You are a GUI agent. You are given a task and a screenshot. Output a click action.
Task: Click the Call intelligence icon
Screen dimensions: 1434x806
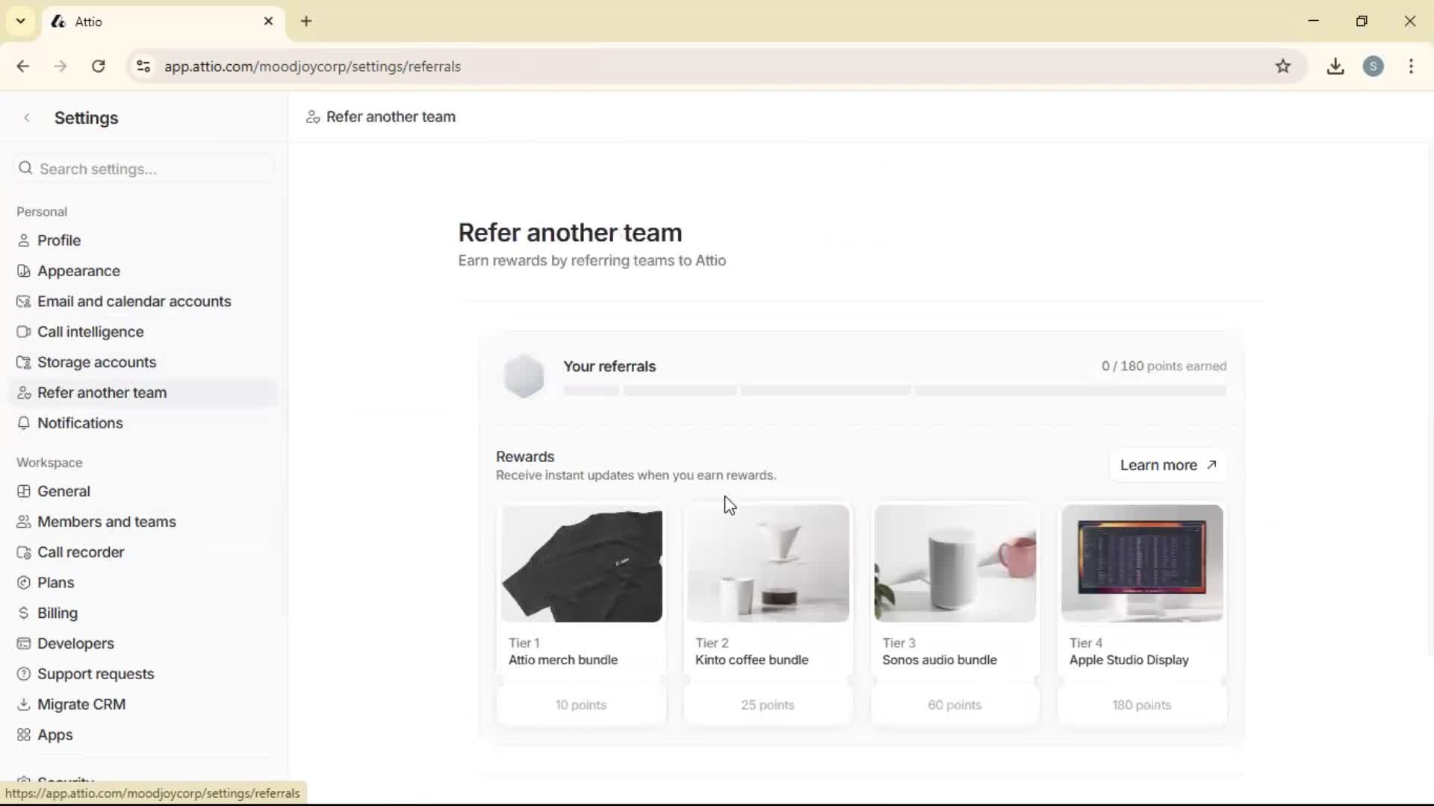coord(25,331)
